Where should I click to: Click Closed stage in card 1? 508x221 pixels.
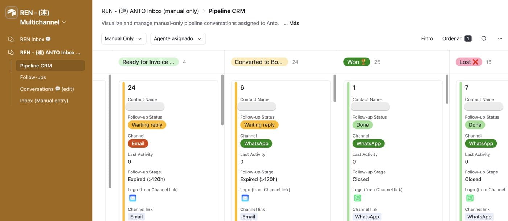[x=361, y=179]
